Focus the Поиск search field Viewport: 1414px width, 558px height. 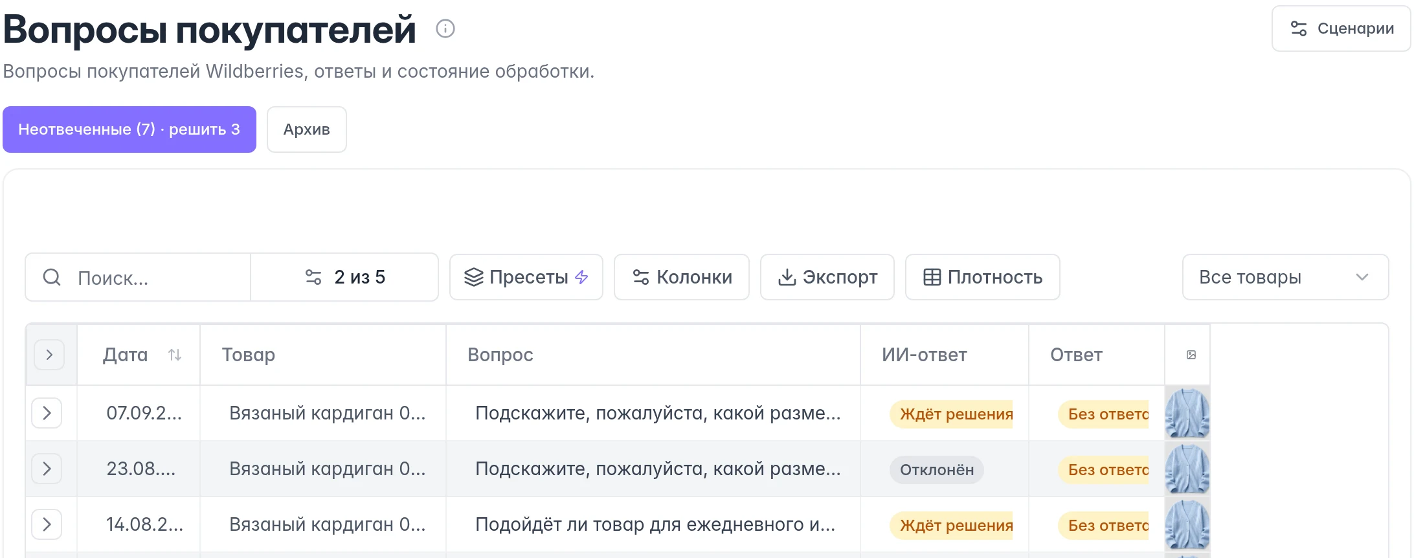click(138, 277)
